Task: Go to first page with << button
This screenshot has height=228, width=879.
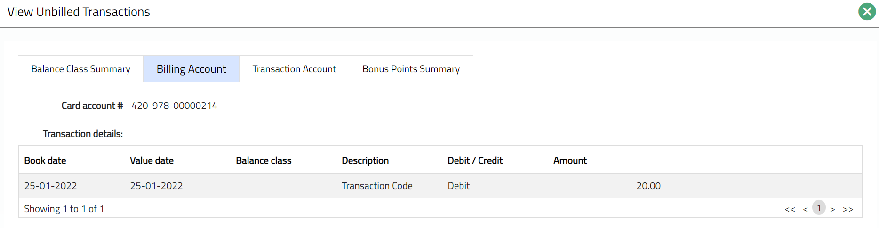Action: pos(790,209)
